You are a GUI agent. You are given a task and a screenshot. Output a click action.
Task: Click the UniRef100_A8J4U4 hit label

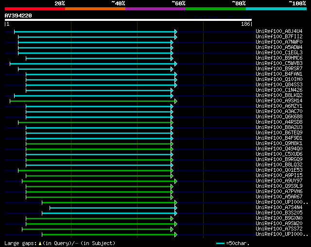(x=279, y=31)
